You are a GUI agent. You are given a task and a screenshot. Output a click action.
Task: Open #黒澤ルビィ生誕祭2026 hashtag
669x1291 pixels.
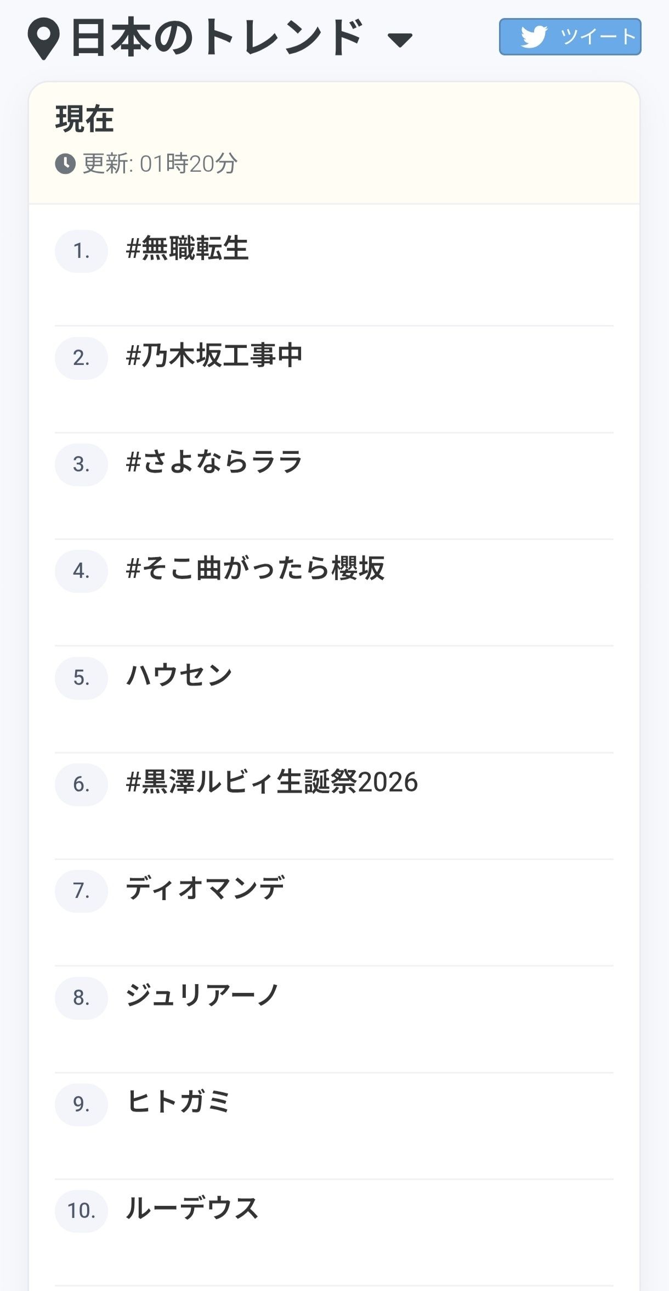(272, 782)
